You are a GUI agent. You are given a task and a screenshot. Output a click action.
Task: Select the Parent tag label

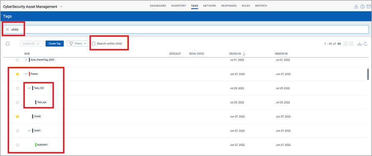click(x=34, y=74)
